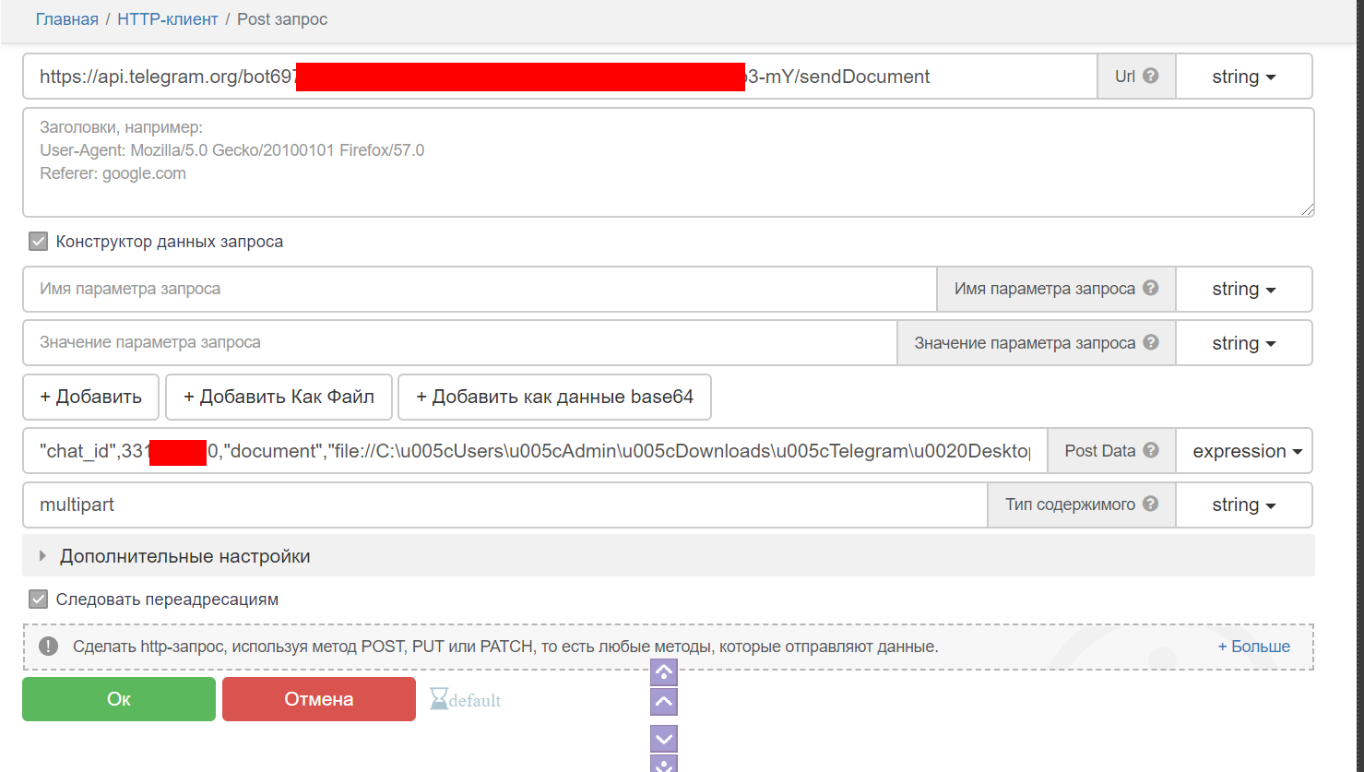Click the help icon next to Url

pyautogui.click(x=1150, y=77)
